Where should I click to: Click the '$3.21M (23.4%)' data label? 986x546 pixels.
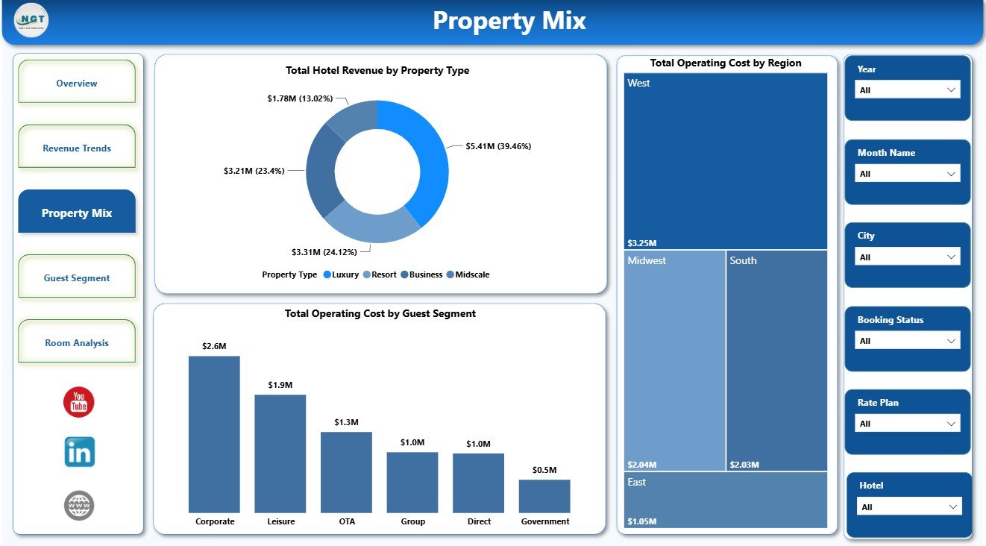click(x=254, y=171)
